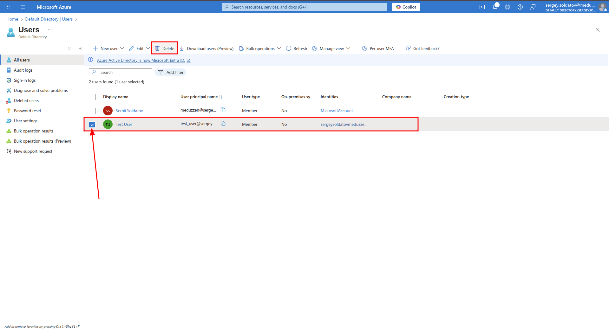Image resolution: width=609 pixels, height=329 pixels.
Task: Click the Company name column header
Action: (397, 97)
